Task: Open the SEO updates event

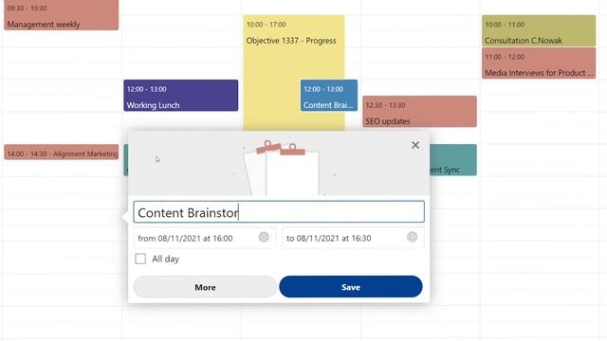Action: point(419,112)
